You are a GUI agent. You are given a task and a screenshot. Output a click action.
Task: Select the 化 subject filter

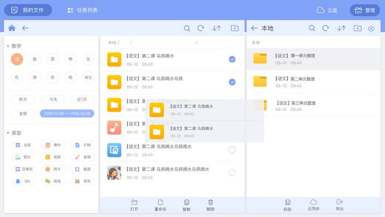(x=17, y=78)
